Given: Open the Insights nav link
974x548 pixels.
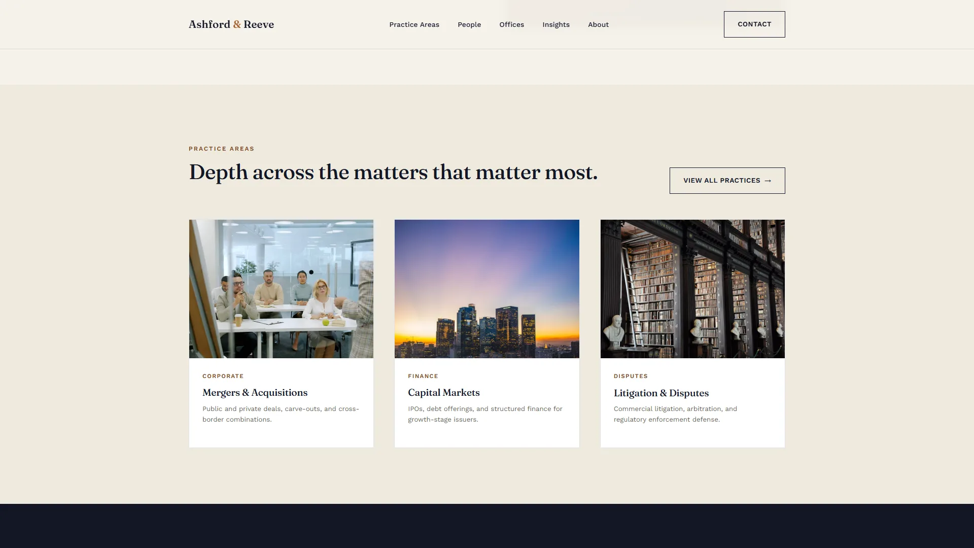Looking at the screenshot, I should tap(556, 24).
